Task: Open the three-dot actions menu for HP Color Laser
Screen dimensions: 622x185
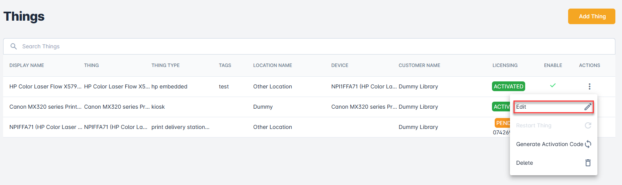Action: [x=589, y=86]
